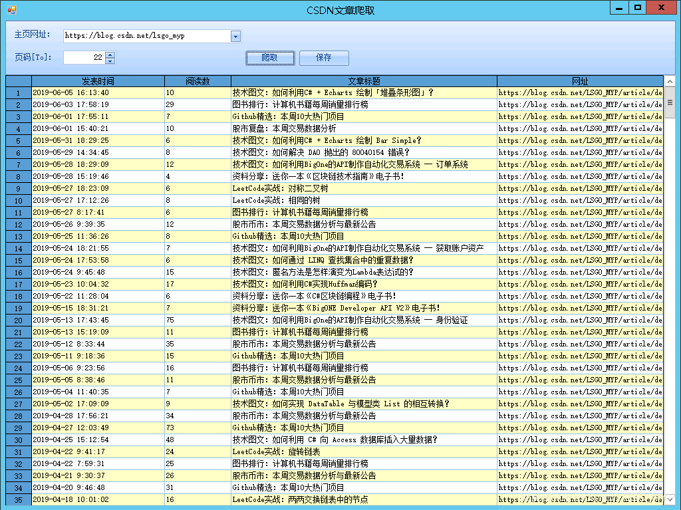Click title 如何通过 LINQ 查找集合中的重复数据
Image resolution: width=681 pixels, height=510 pixels.
(x=364, y=260)
